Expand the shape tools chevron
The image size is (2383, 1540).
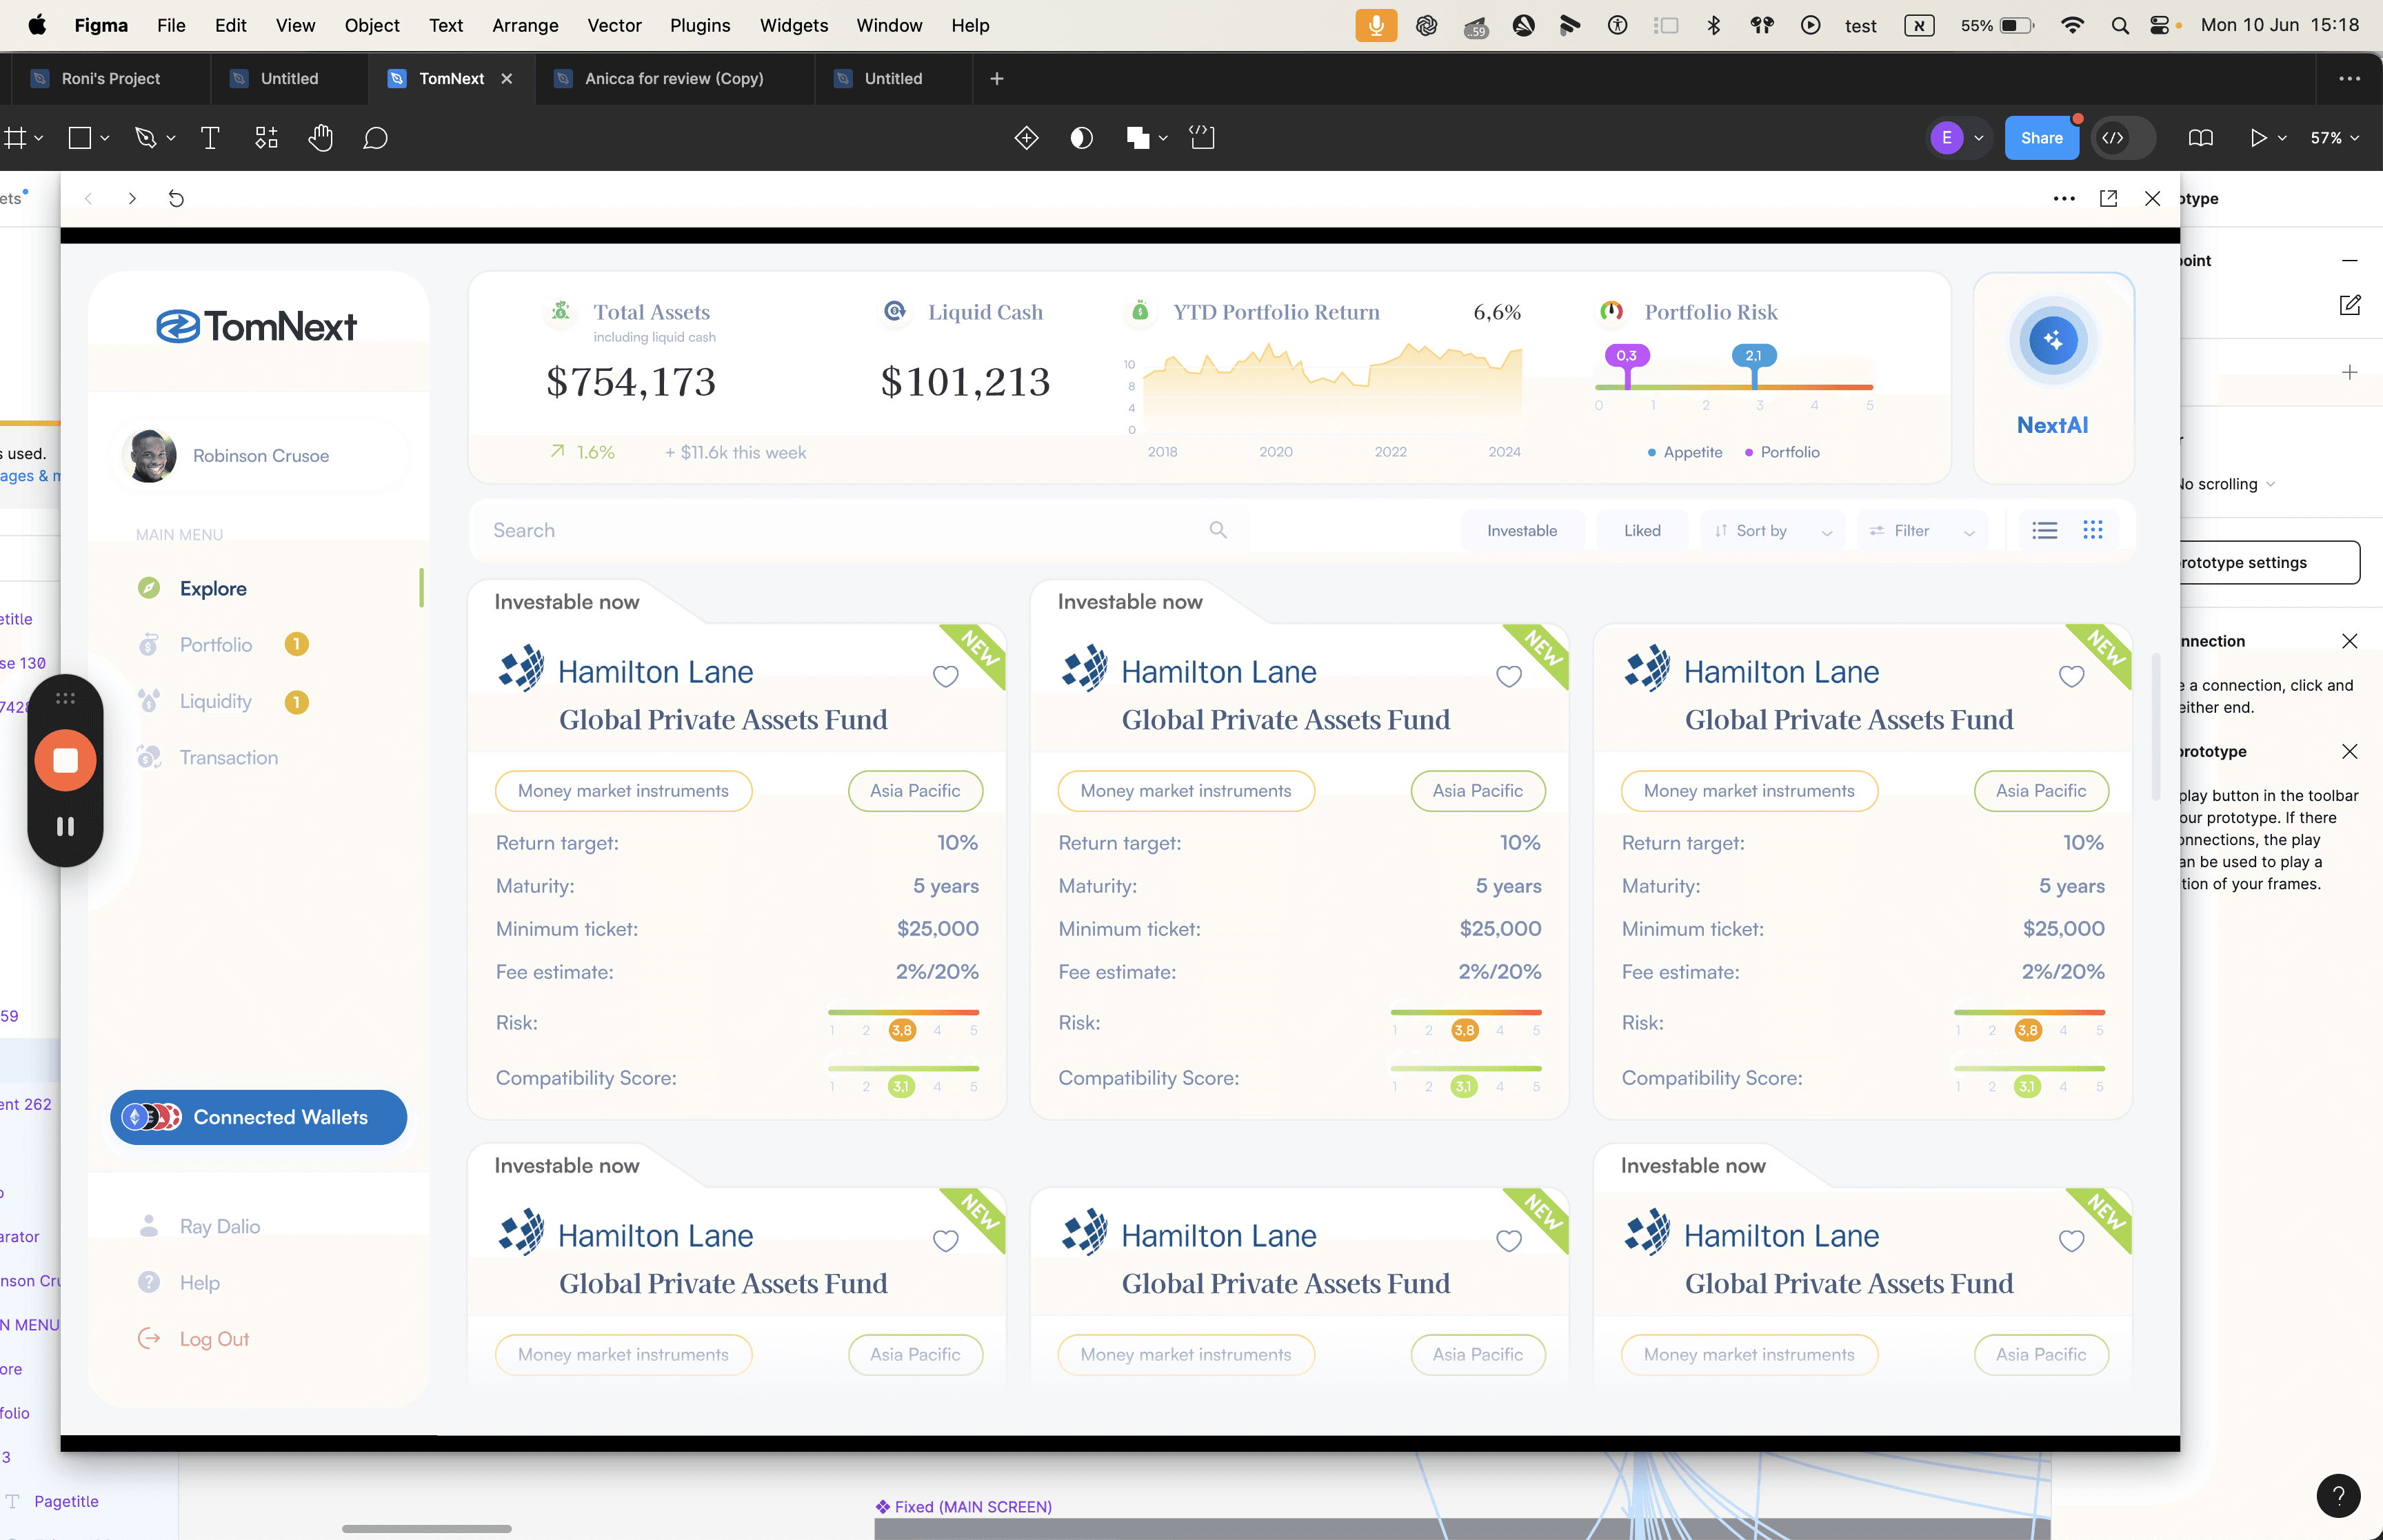tap(104, 138)
